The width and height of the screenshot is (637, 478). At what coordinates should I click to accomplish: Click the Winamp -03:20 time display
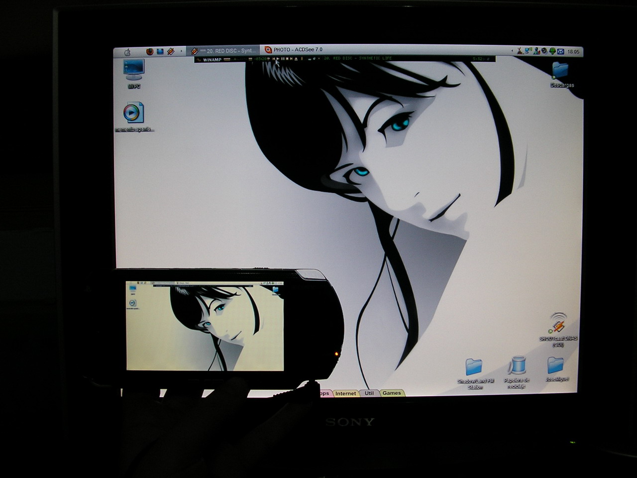click(x=260, y=59)
